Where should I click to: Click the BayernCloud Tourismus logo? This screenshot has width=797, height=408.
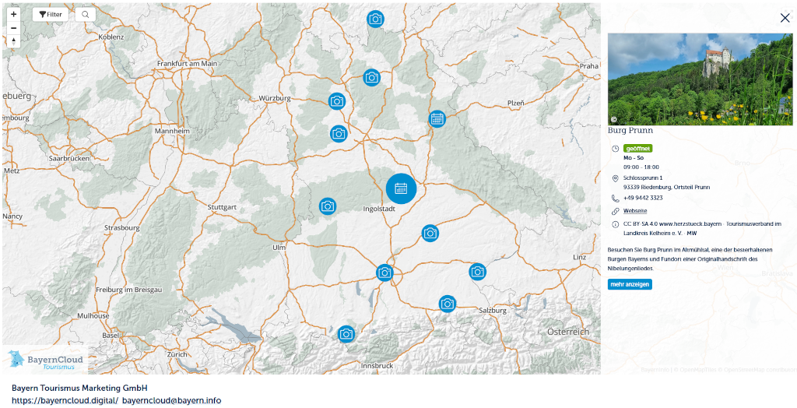45,360
